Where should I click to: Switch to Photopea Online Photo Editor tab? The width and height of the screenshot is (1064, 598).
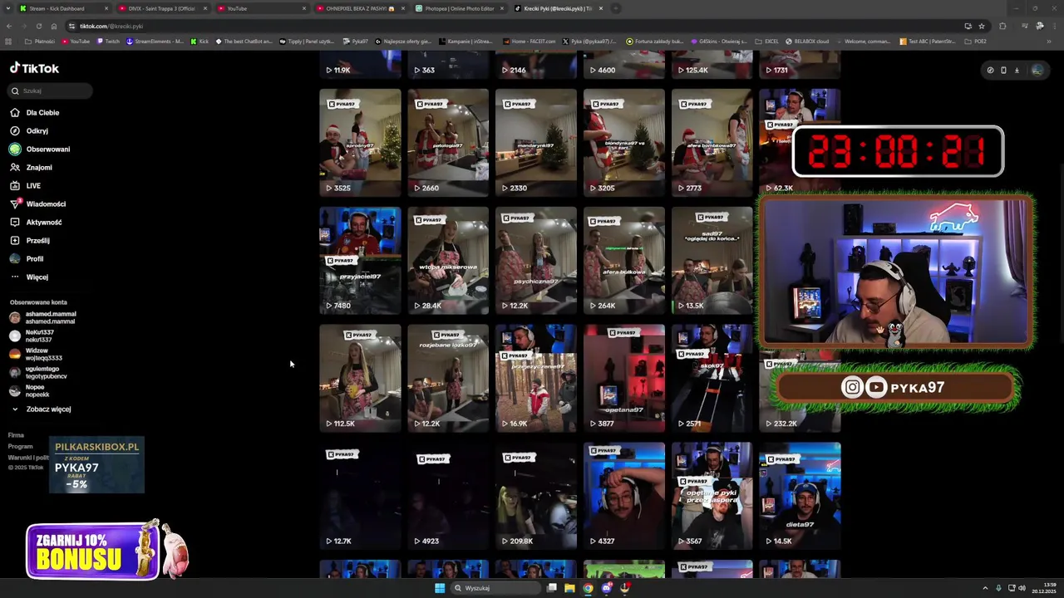click(459, 8)
